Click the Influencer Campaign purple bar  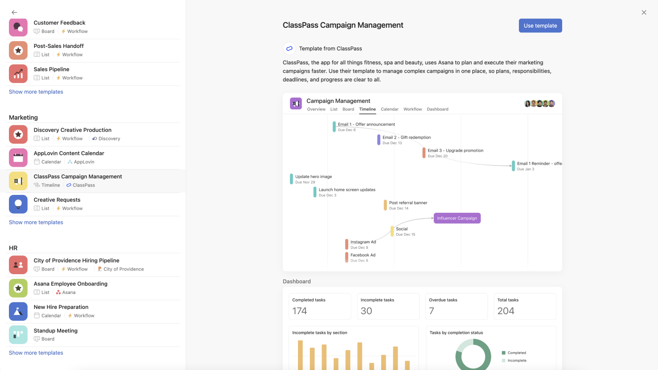click(x=457, y=218)
